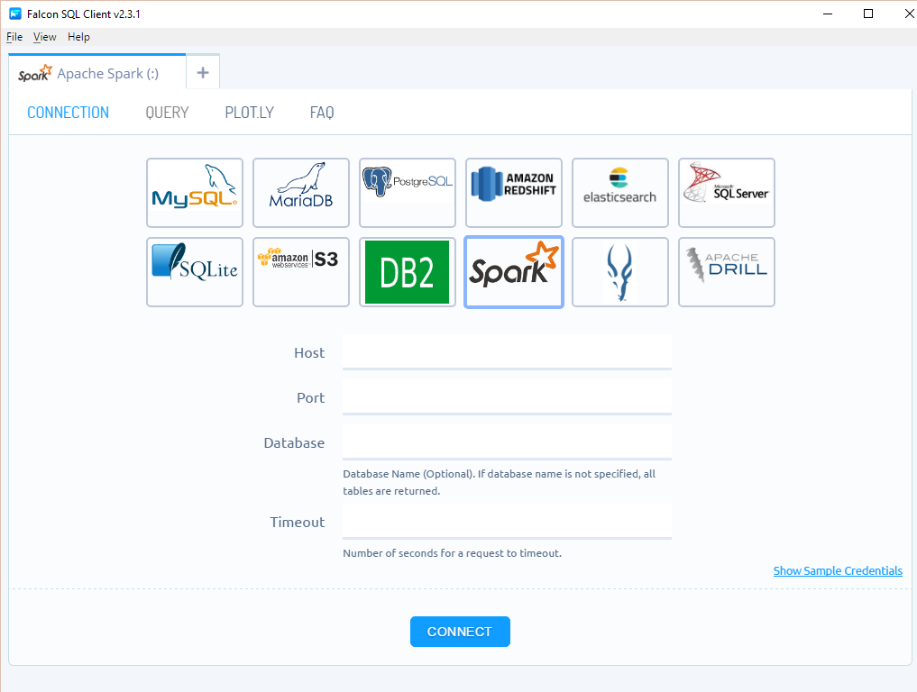
Task: Click the Timeout label
Action: [x=297, y=522]
